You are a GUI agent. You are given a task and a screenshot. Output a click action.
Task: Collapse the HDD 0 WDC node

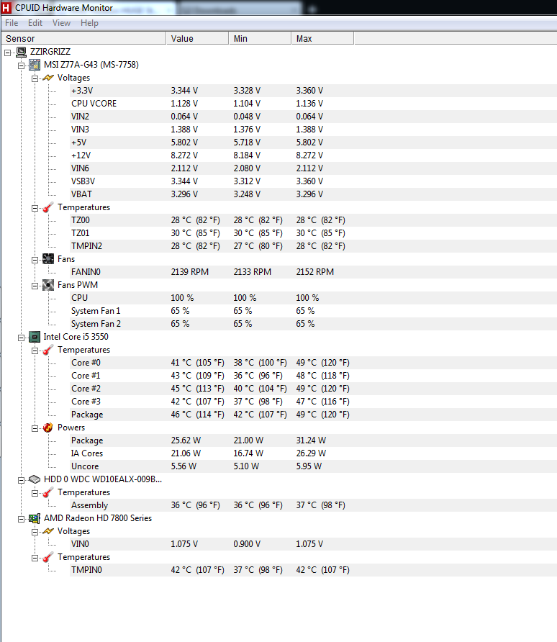[x=22, y=480]
